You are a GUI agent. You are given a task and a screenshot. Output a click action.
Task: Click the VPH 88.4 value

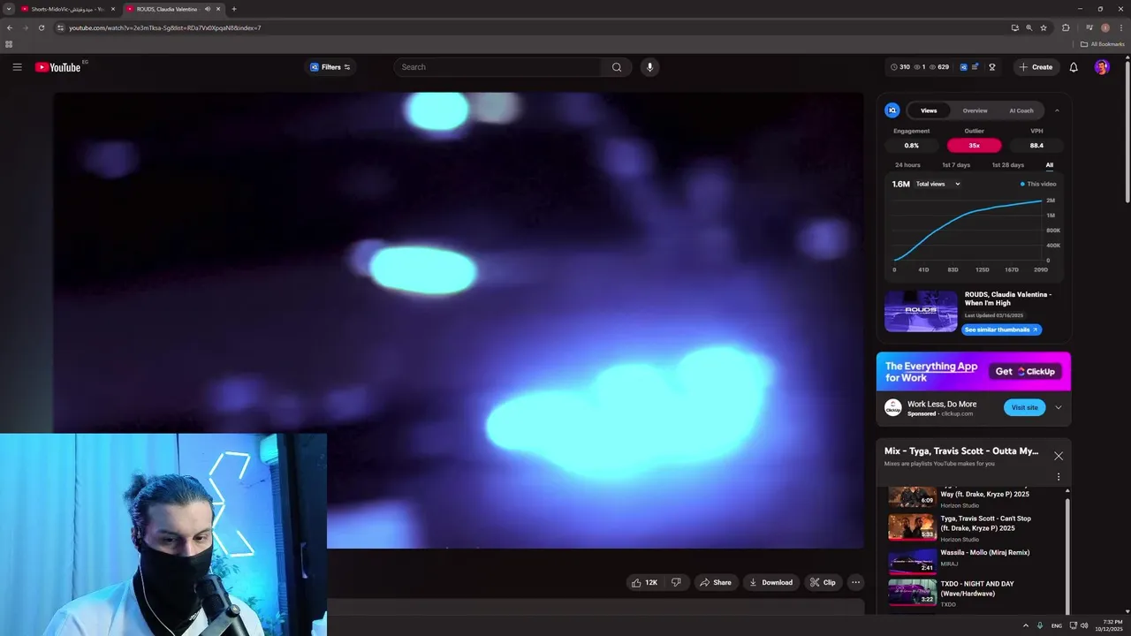pyautogui.click(x=1036, y=146)
